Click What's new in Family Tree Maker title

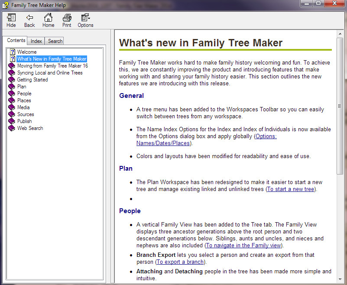201,43
